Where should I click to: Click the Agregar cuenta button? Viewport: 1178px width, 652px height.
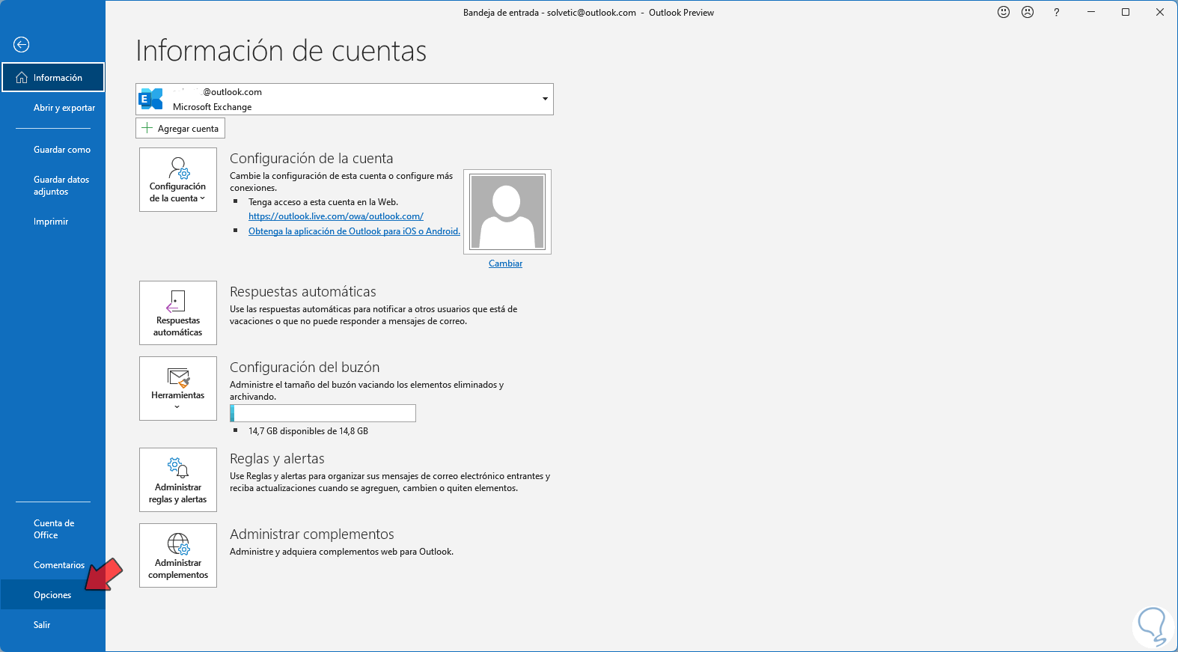point(180,128)
